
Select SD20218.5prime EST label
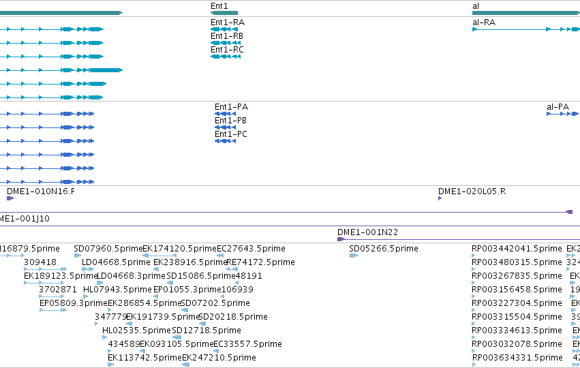pyautogui.click(x=233, y=317)
